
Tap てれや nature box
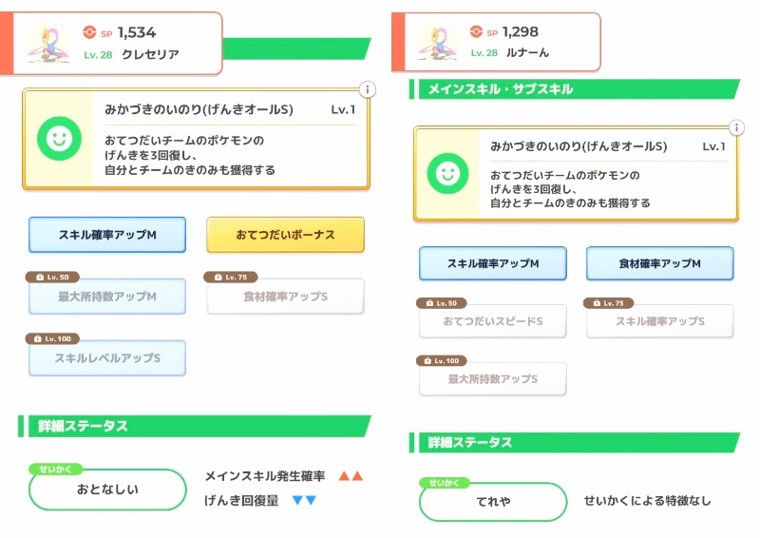[493, 501]
